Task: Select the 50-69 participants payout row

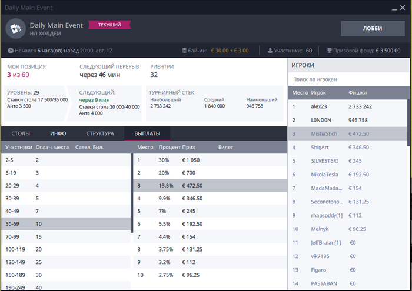Action: [x=66, y=224]
